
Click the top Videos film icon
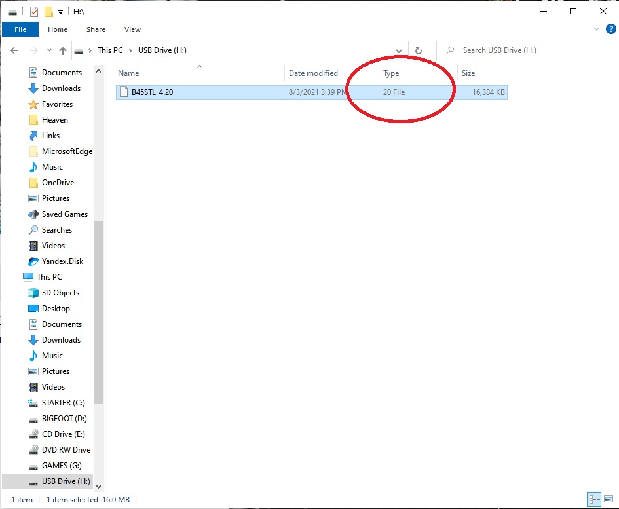click(x=33, y=246)
